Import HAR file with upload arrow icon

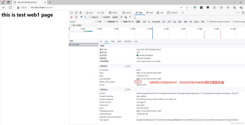[x=130, y=17]
